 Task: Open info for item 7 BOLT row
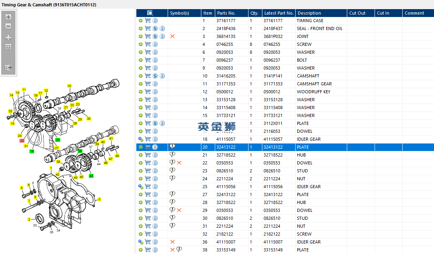pos(155,60)
